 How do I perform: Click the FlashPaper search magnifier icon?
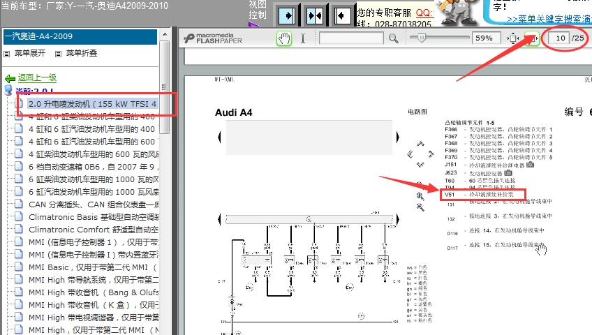pyautogui.click(x=394, y=38)
